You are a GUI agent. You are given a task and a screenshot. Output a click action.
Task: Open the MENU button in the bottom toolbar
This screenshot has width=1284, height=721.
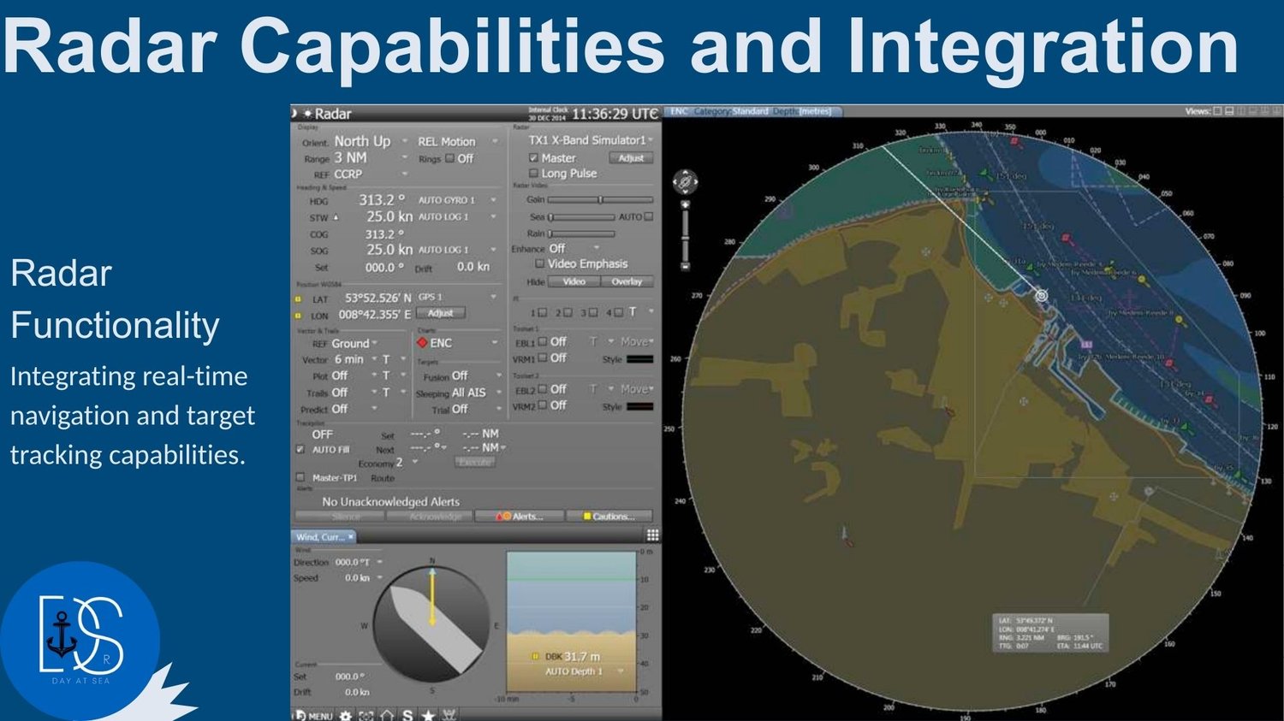tap(313, 715)
